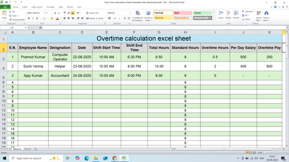
Task: Toggle Wrap Text for the cell
Action: [92, 13]
